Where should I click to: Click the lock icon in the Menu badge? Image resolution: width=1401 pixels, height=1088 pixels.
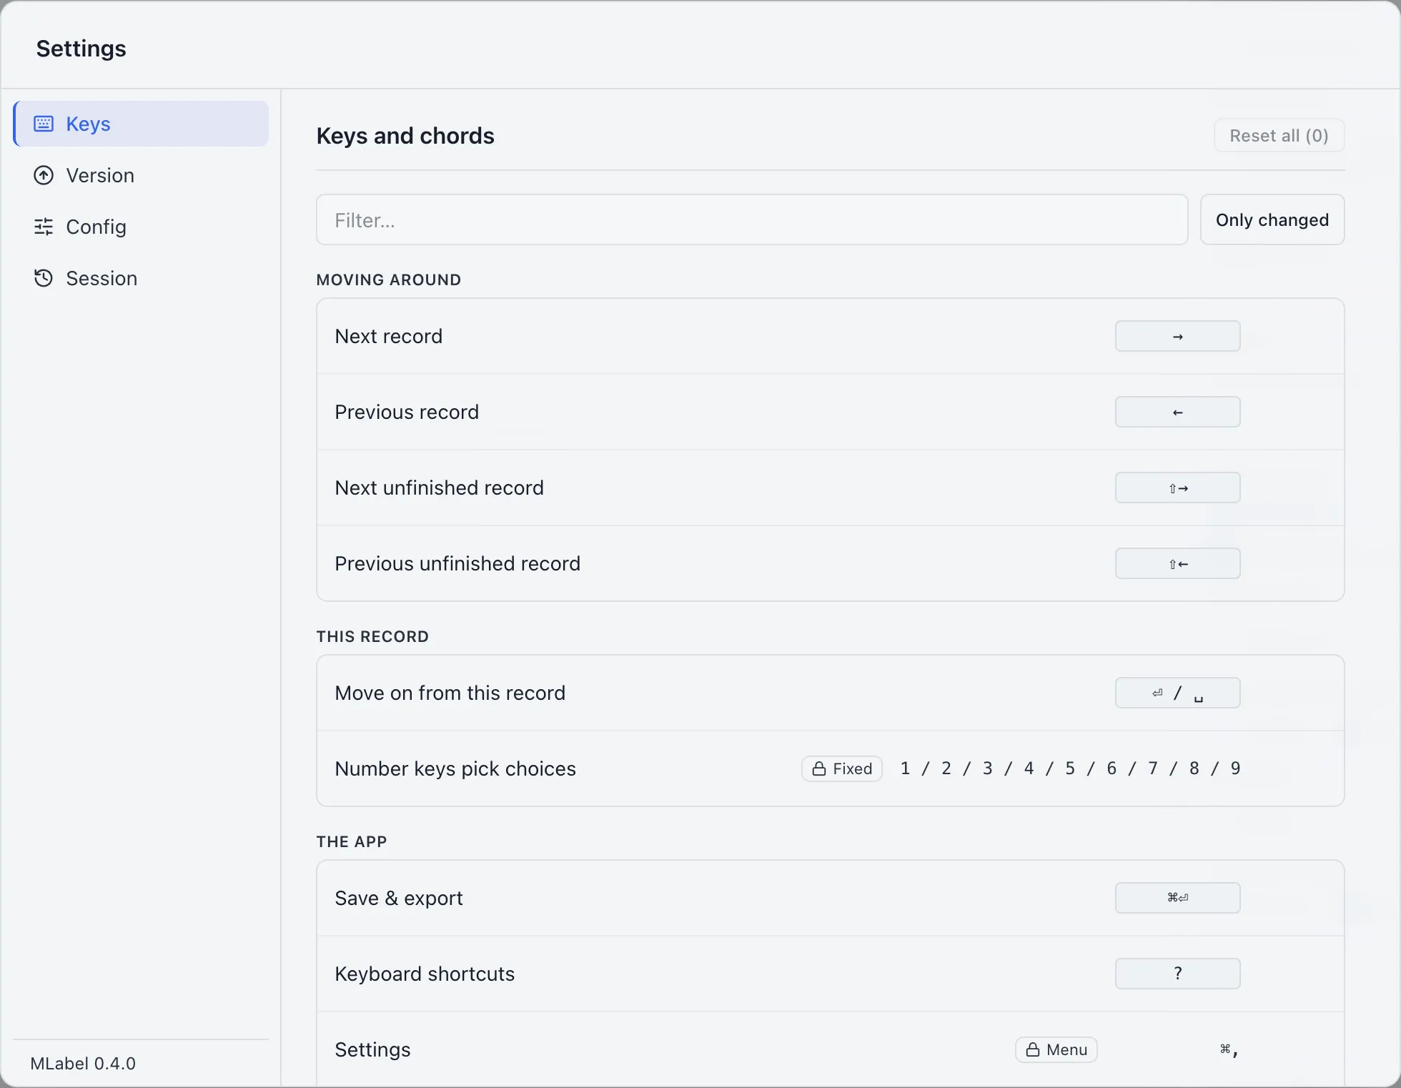tap(1033, 1049)
